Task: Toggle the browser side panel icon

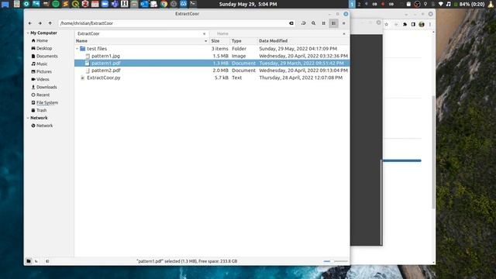Action: 413,24
